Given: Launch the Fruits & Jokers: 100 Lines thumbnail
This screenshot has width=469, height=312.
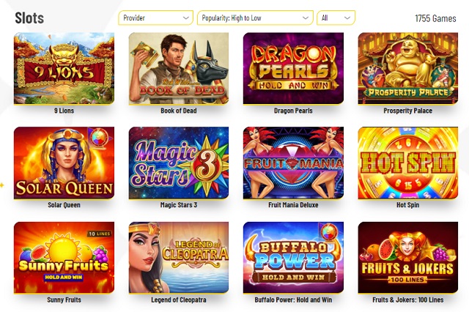Looking at the screenshot, I should (x=408, y=258).
